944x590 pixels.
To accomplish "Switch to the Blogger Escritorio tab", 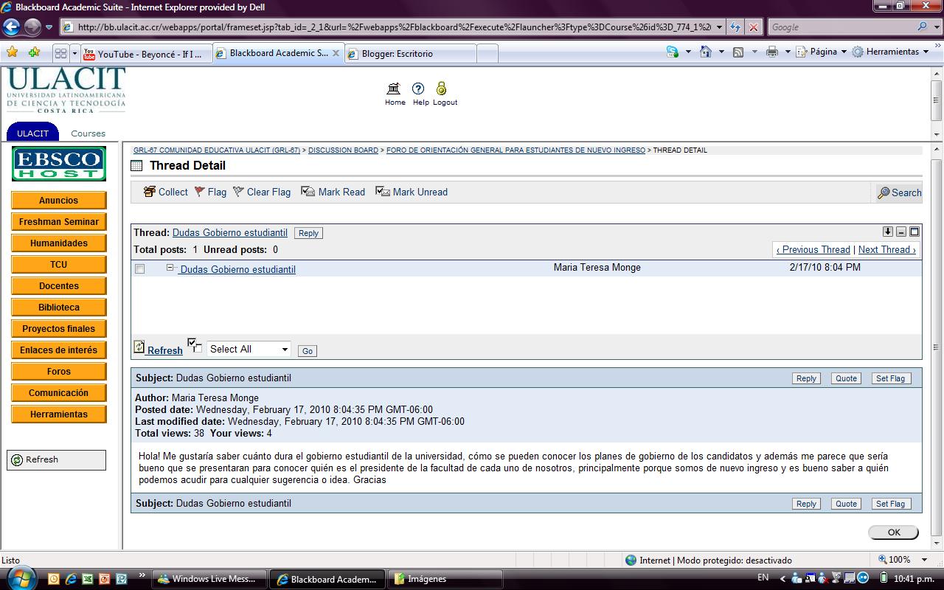I will [410, 54].
